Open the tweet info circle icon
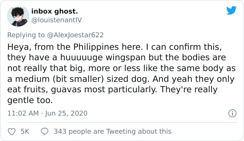The width and height of the screenshot is (244, 141). pos(232,113)
